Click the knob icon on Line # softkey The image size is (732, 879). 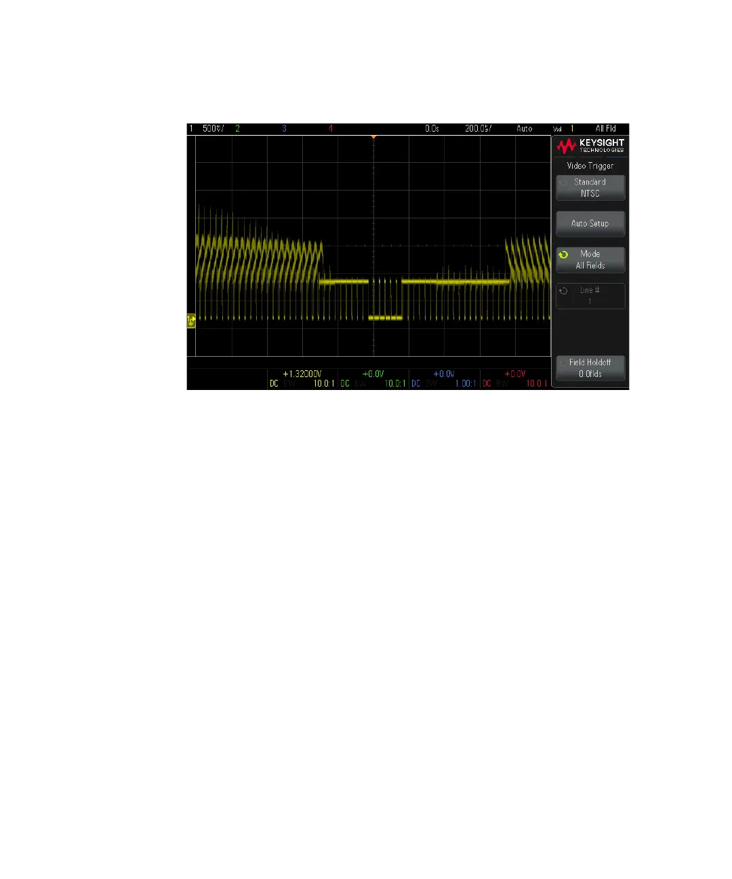click(x=563, y=290)
